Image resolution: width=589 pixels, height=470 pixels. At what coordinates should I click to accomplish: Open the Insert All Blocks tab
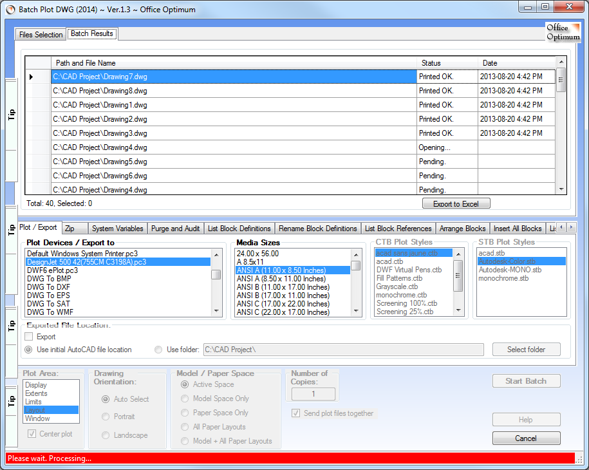pyautogui.click(x=518, y=229)
